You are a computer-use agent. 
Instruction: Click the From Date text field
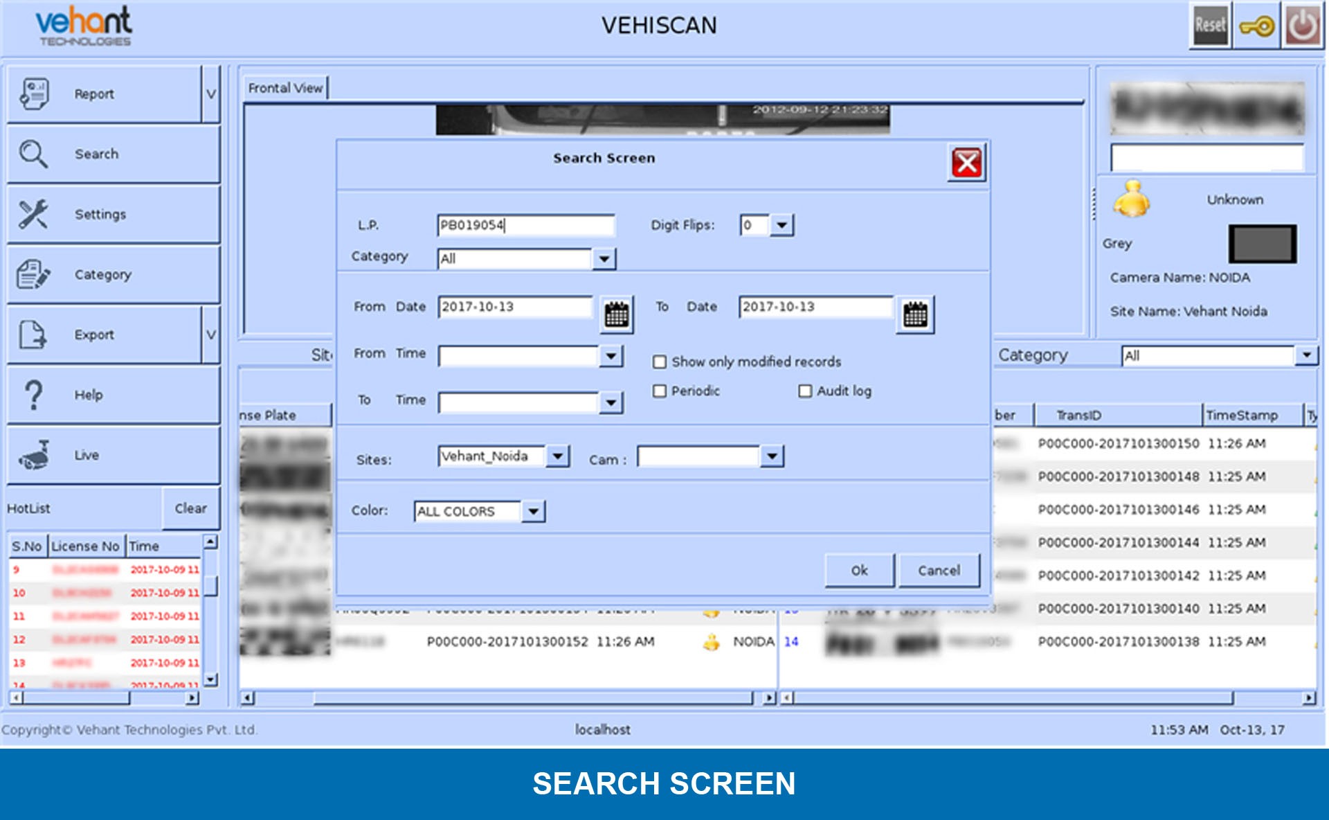coord(515,307)
